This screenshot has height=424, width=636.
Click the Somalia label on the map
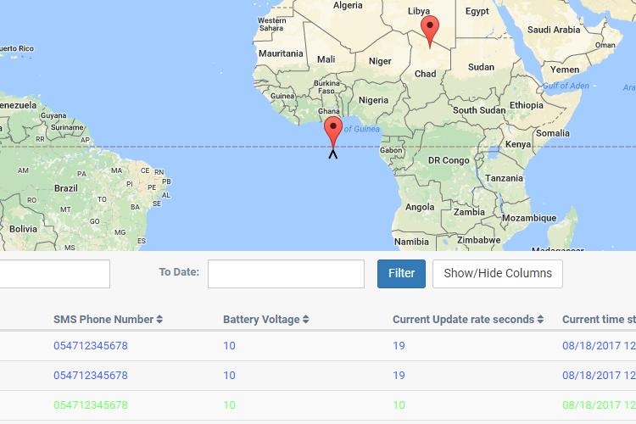[552, 133]
